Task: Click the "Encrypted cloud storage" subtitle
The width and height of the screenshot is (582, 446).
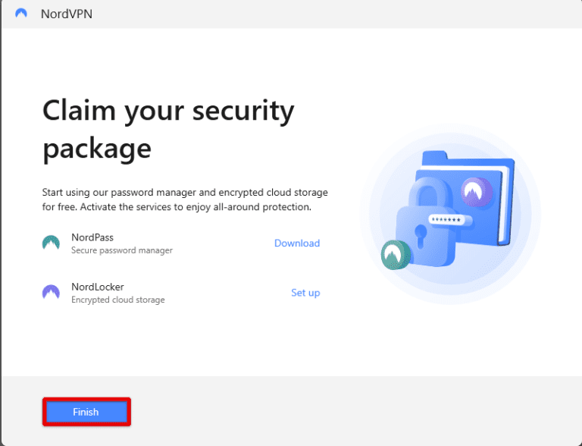Action: coord(117,300)
